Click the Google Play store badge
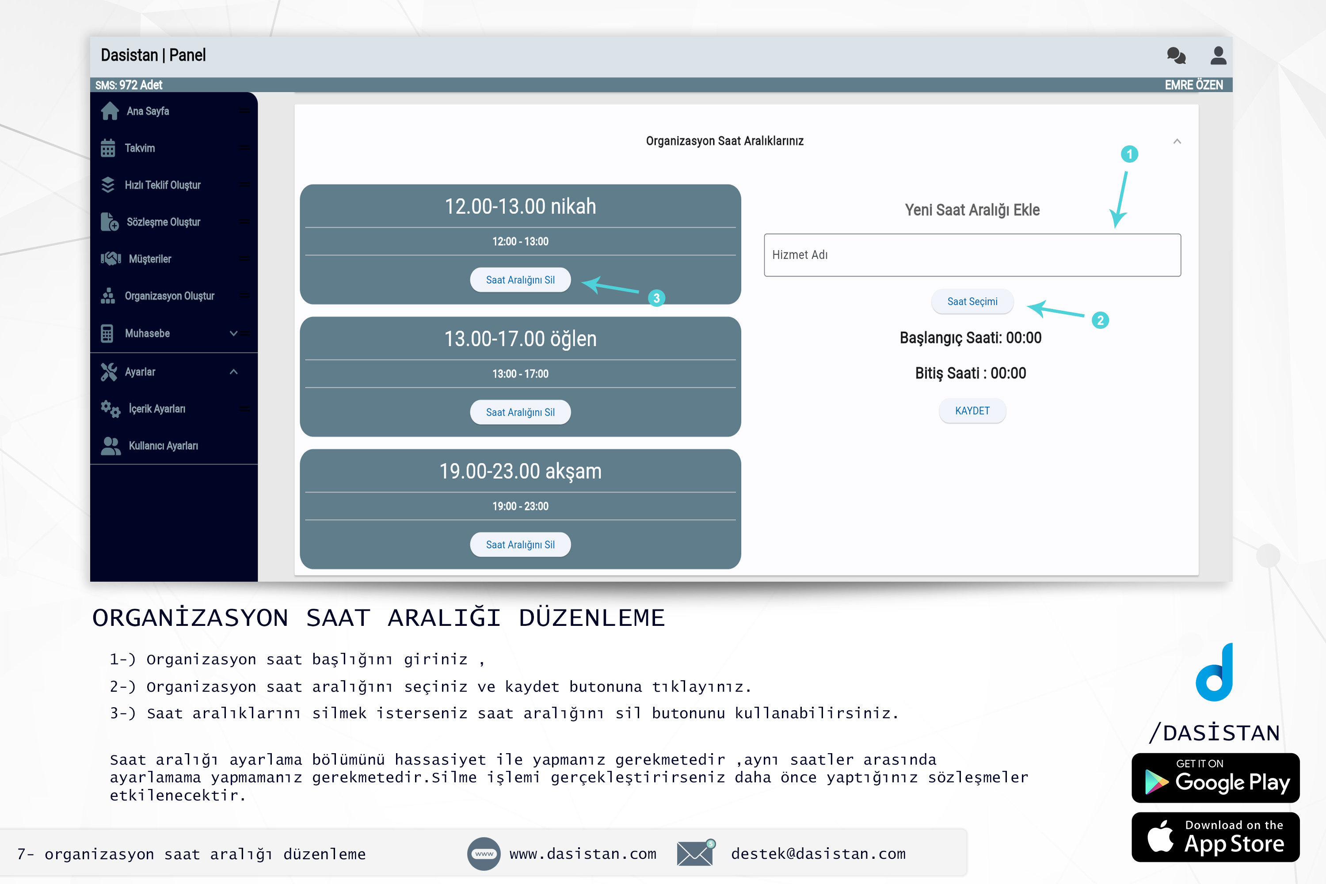The height and width of the screenshot is (884, 1326). coord(1215,778)
